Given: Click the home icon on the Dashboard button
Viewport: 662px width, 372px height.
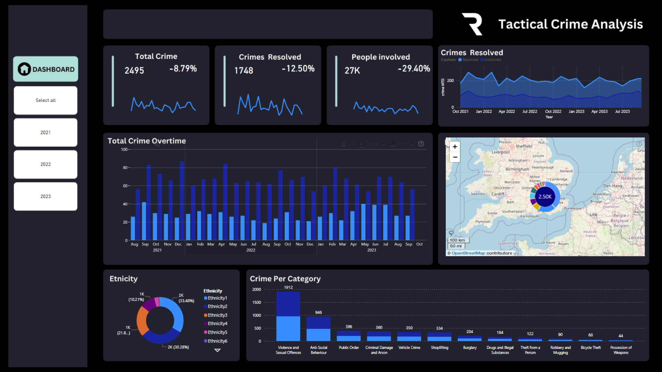Looking at the screenshot, I should coord(24,69).
